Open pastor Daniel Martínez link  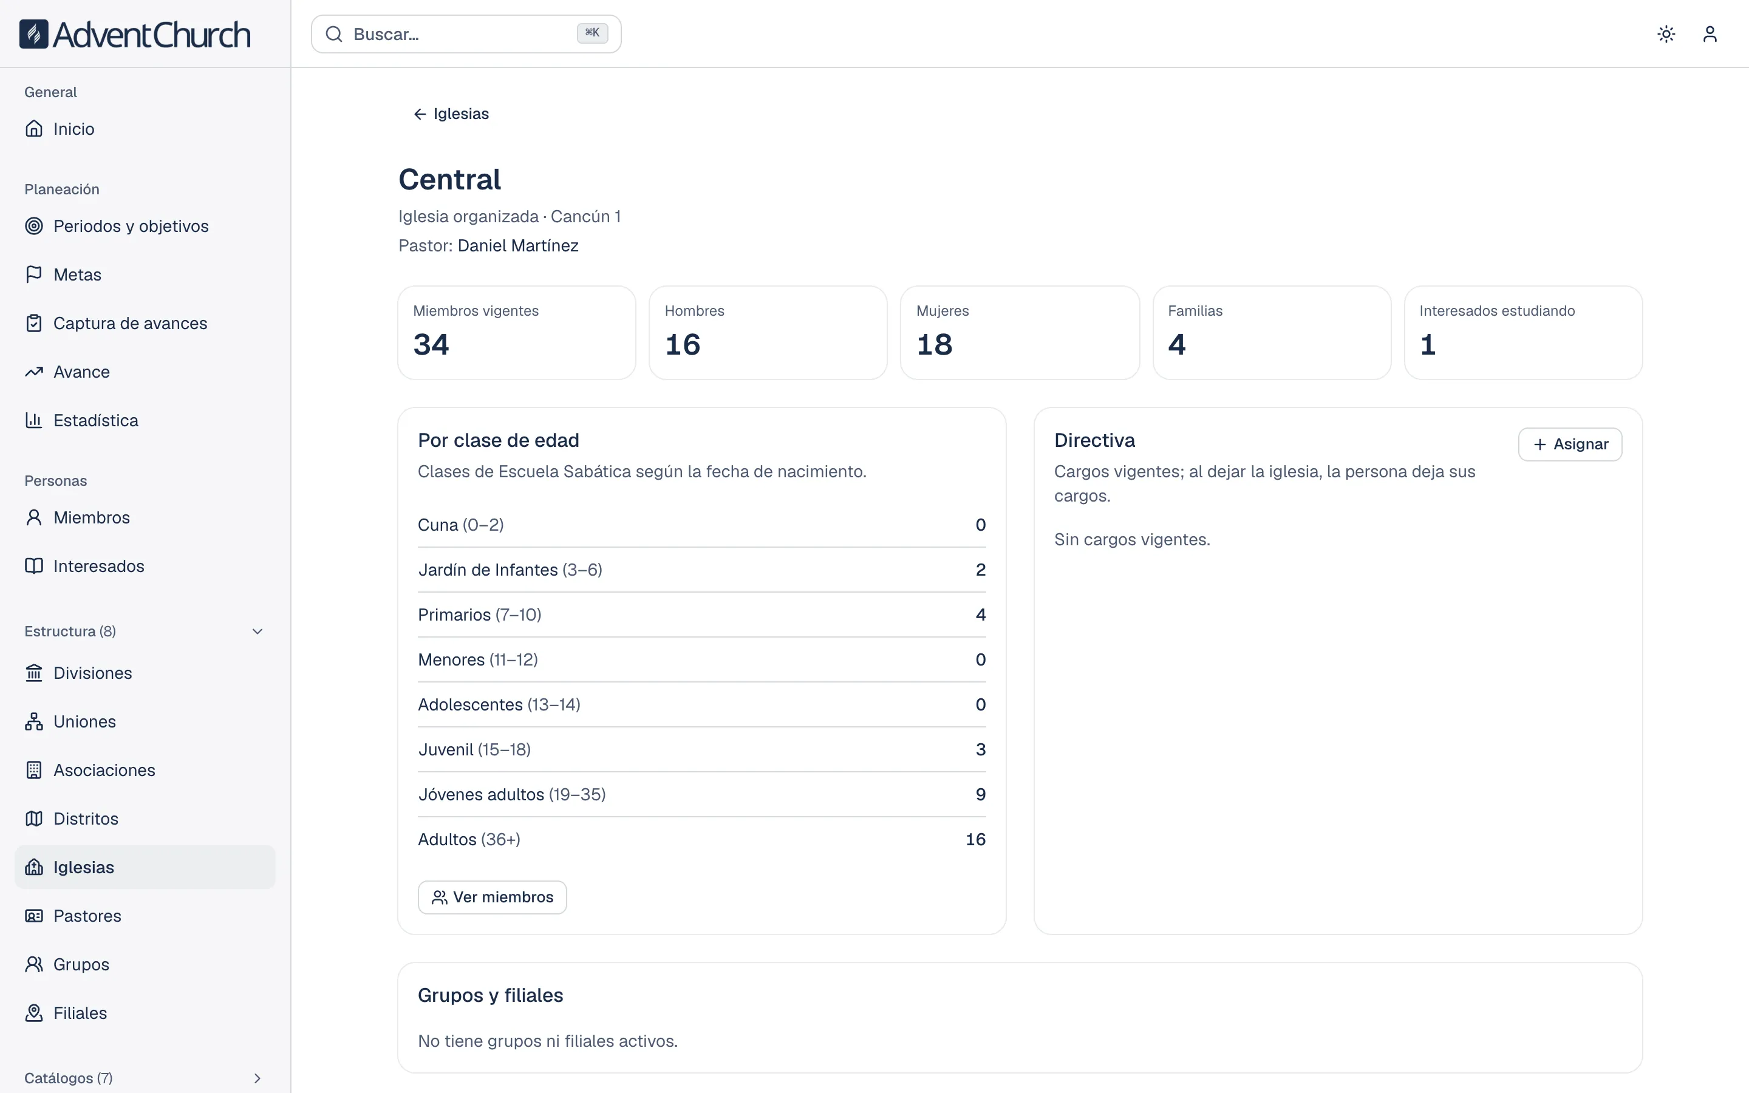click(x=517, y=246)
